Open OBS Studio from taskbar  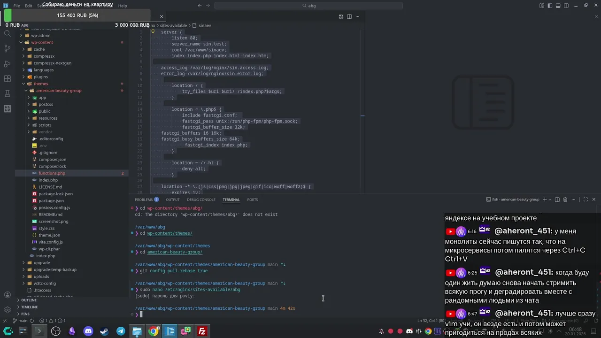pyautogui.click(x=56, y=331)
